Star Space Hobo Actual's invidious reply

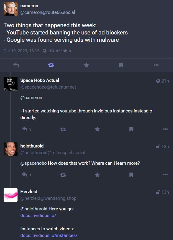pos(97,129)
